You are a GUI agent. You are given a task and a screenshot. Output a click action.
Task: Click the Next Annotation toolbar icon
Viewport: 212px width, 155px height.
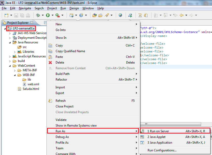[156, 15]
